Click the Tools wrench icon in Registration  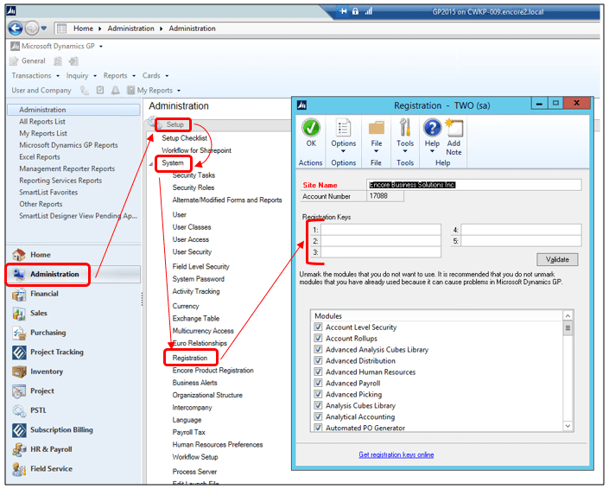pos(405,128)
